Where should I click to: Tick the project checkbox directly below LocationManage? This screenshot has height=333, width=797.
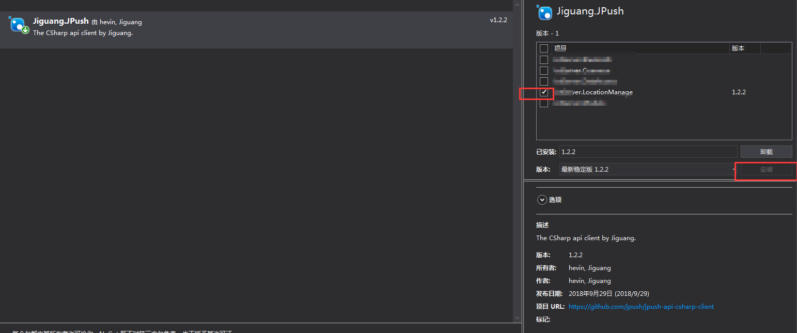tap(544, 103)
